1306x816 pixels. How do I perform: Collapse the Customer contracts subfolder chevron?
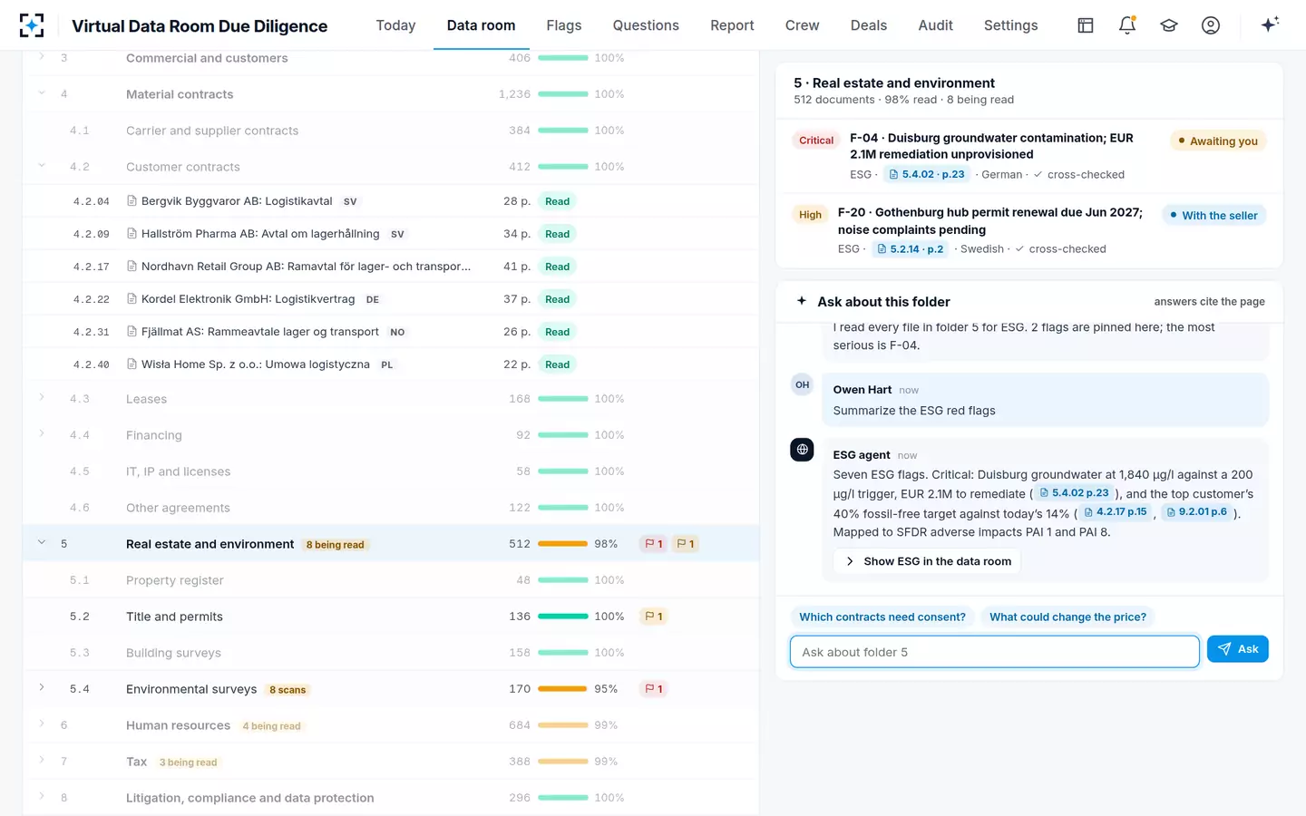42,166
